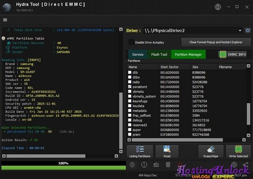Click partition list scroll left arrow
253x179 pixels.
coord(129,140)
